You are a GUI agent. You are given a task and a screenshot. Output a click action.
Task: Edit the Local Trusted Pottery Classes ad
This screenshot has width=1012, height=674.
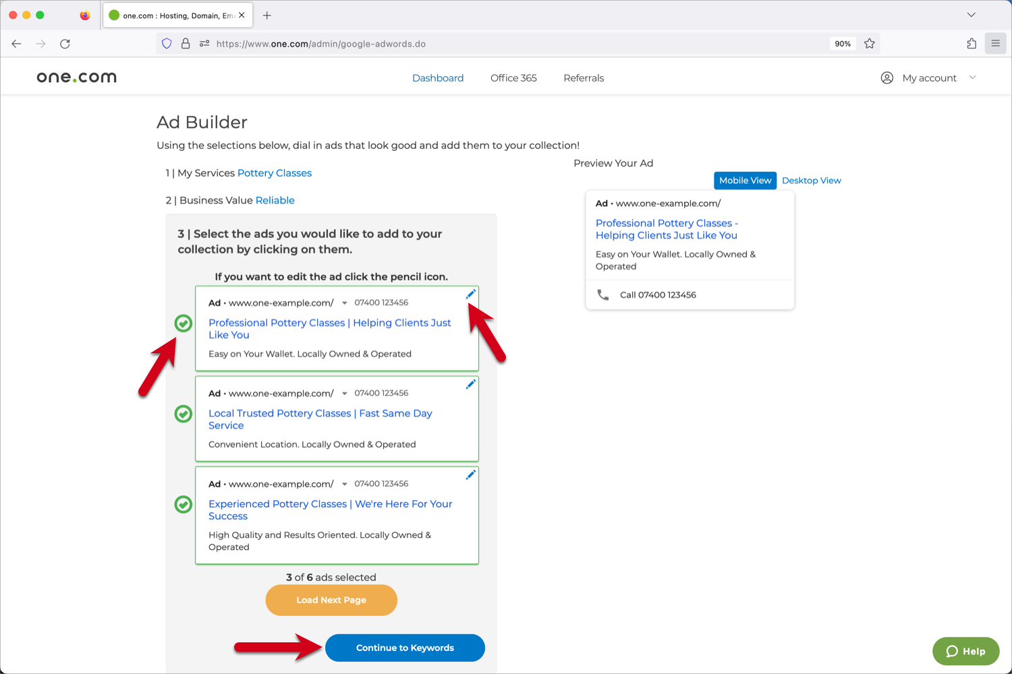click(x=470, y=384)
